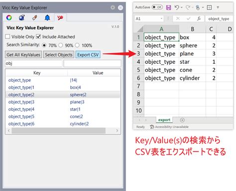Click the Enter checkmark in formula bar
Image resolution: width=236 pixels, height=191 pixels.
coord(189,18)
